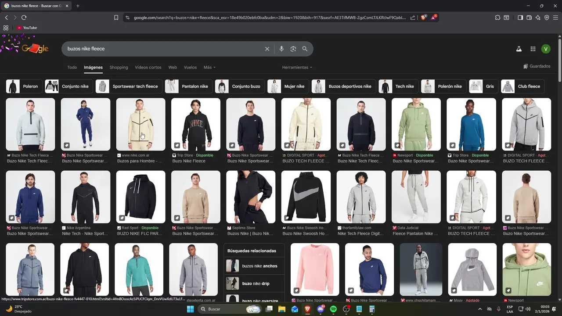The height and width of the screenshot is (316, 562).
Task: Open the bookmarks bar apps grid icon
Action: coord(6,28)
